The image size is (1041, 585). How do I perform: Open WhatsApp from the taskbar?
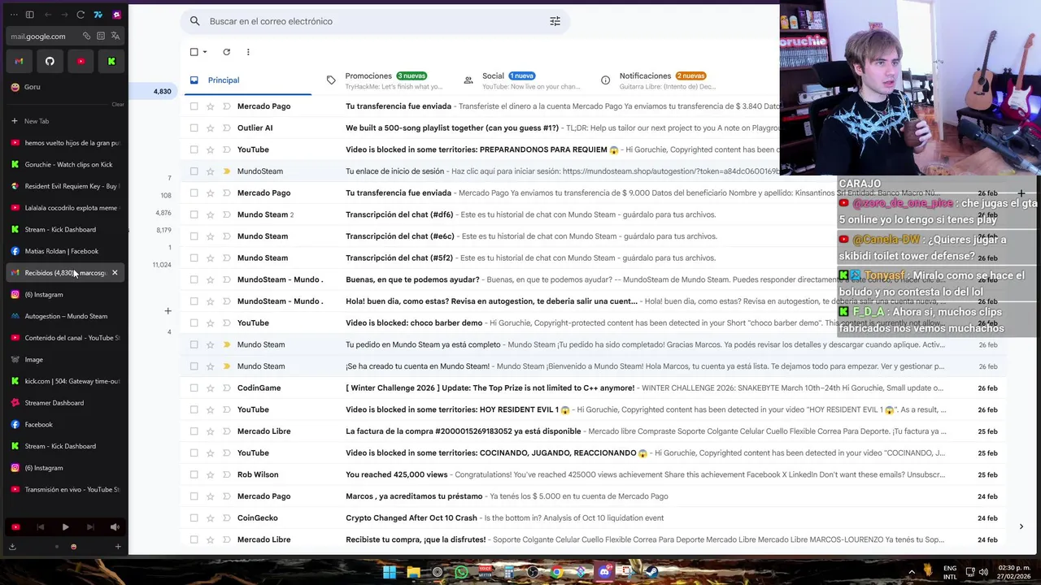[461, 572]
